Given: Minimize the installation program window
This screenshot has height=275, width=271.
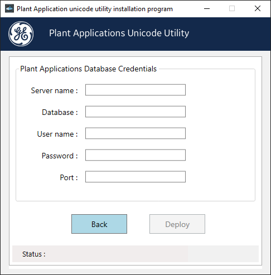Looking at the screenshot, I should click(207, 8).
